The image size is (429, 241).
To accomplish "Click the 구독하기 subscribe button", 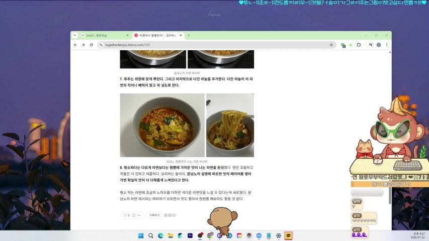I will (154, 215).
